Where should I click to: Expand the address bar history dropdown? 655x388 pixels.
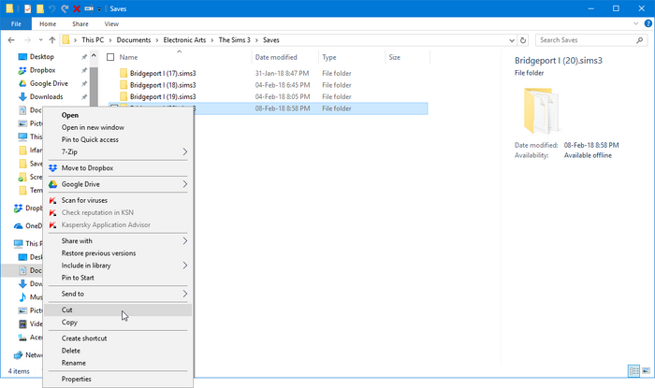pyautogui.click(x=512, y=40)
